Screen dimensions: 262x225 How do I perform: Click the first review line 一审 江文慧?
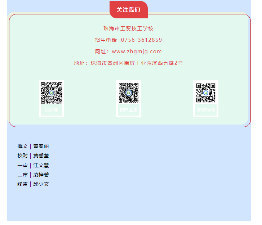click(x=33, y=165)
